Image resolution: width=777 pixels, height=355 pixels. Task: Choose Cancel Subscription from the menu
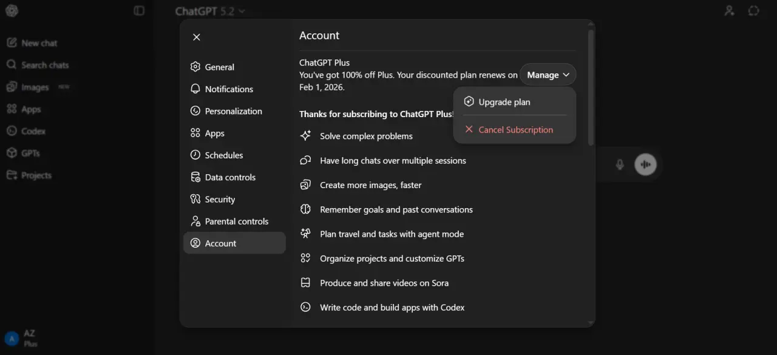(x=515, y=129)
